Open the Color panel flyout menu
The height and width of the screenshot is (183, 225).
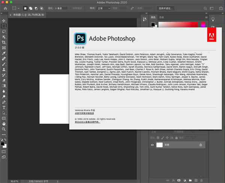[206, 17]
